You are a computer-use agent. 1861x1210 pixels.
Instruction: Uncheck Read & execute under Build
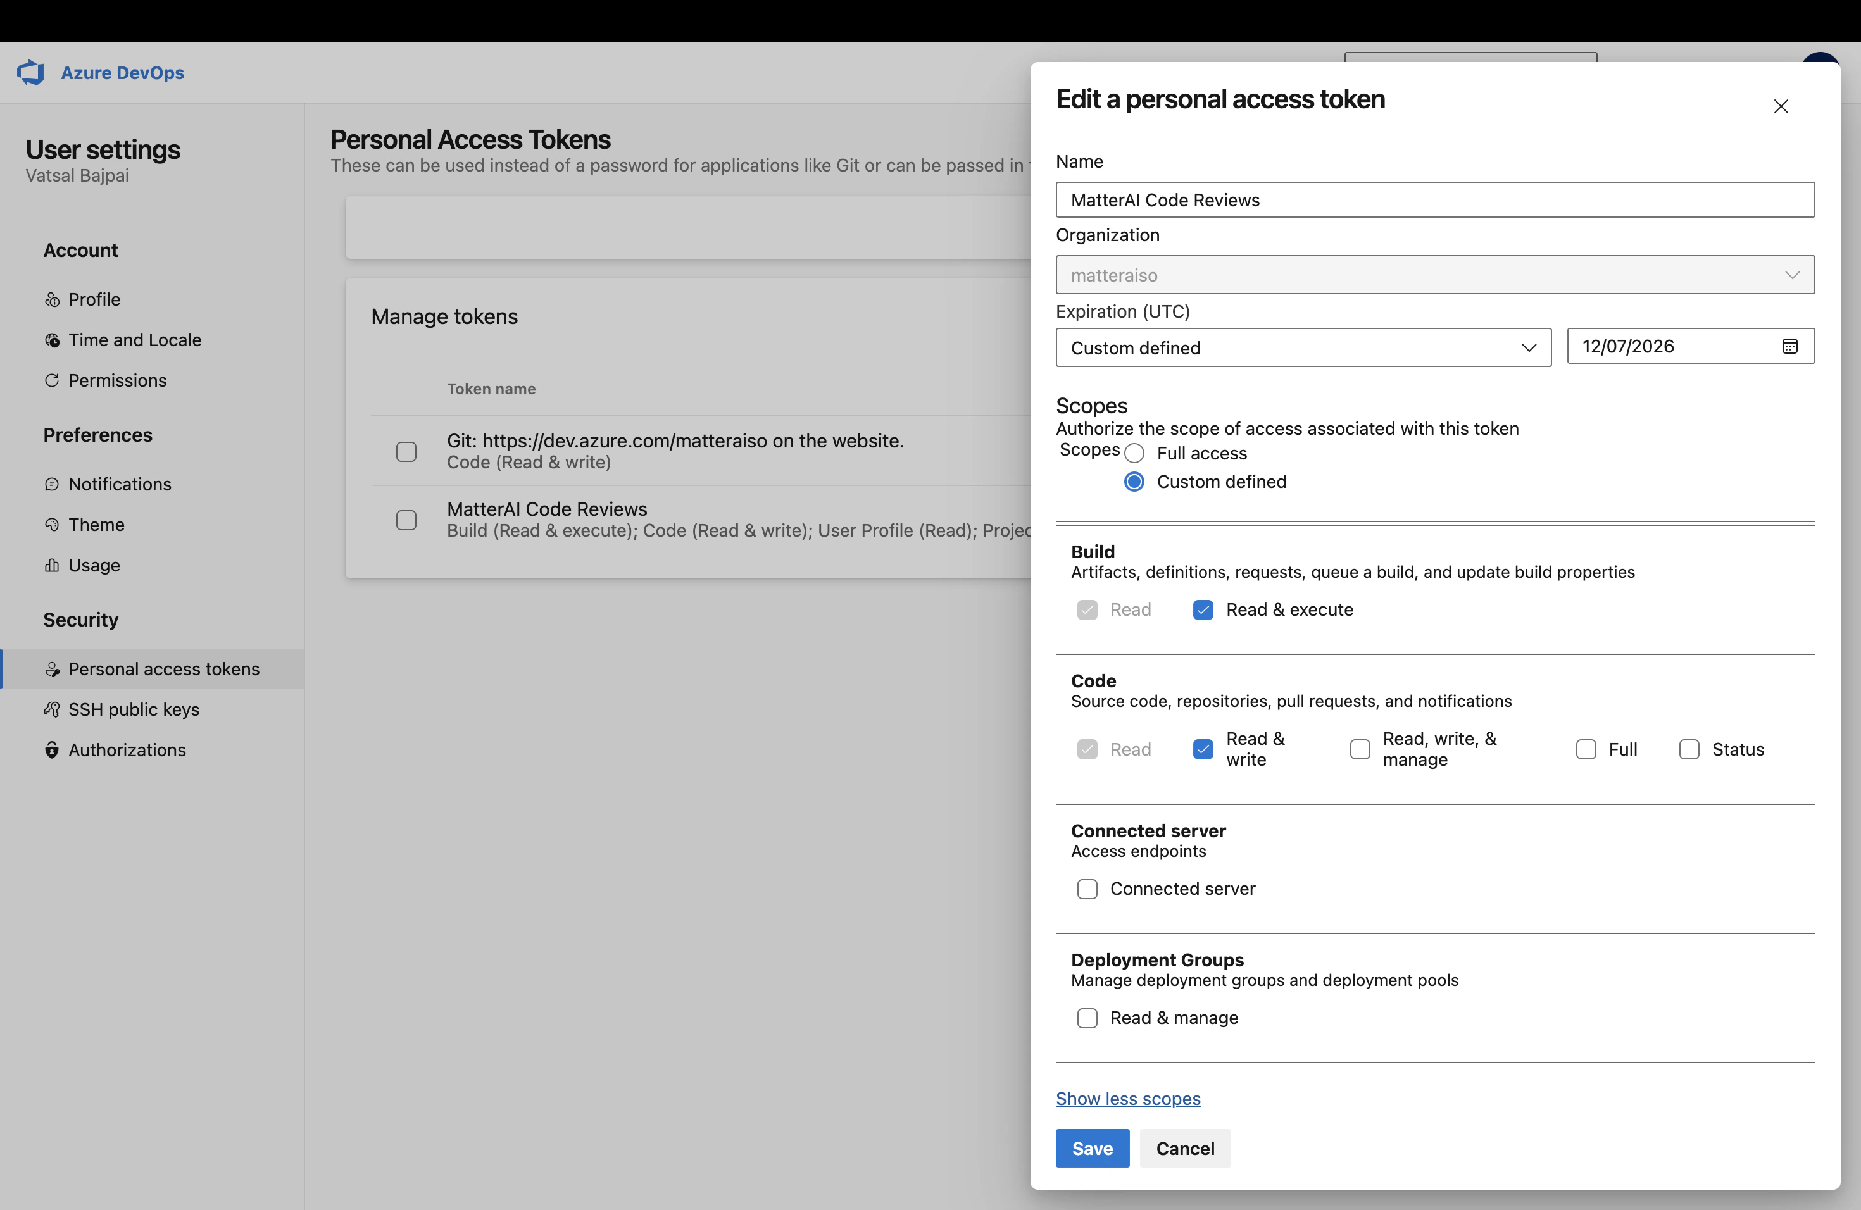coord(1203,609)
